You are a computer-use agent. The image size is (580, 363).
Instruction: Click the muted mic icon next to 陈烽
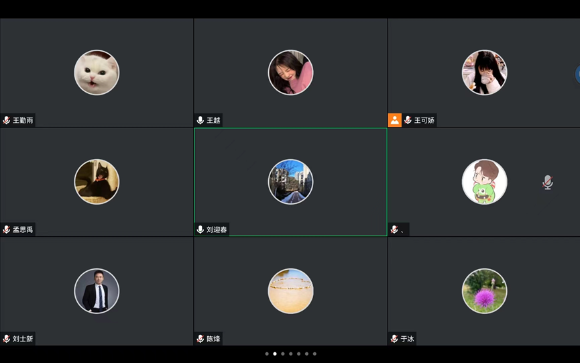point(200,339)
